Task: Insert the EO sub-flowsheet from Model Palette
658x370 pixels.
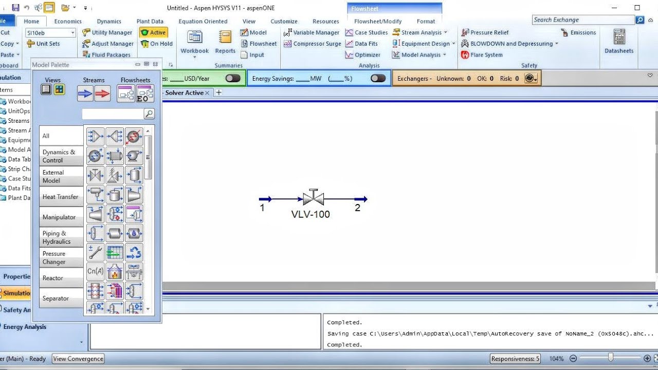Action: pos(144,94)
